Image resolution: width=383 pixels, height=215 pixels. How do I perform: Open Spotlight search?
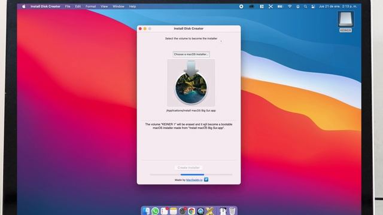[305, 7]
